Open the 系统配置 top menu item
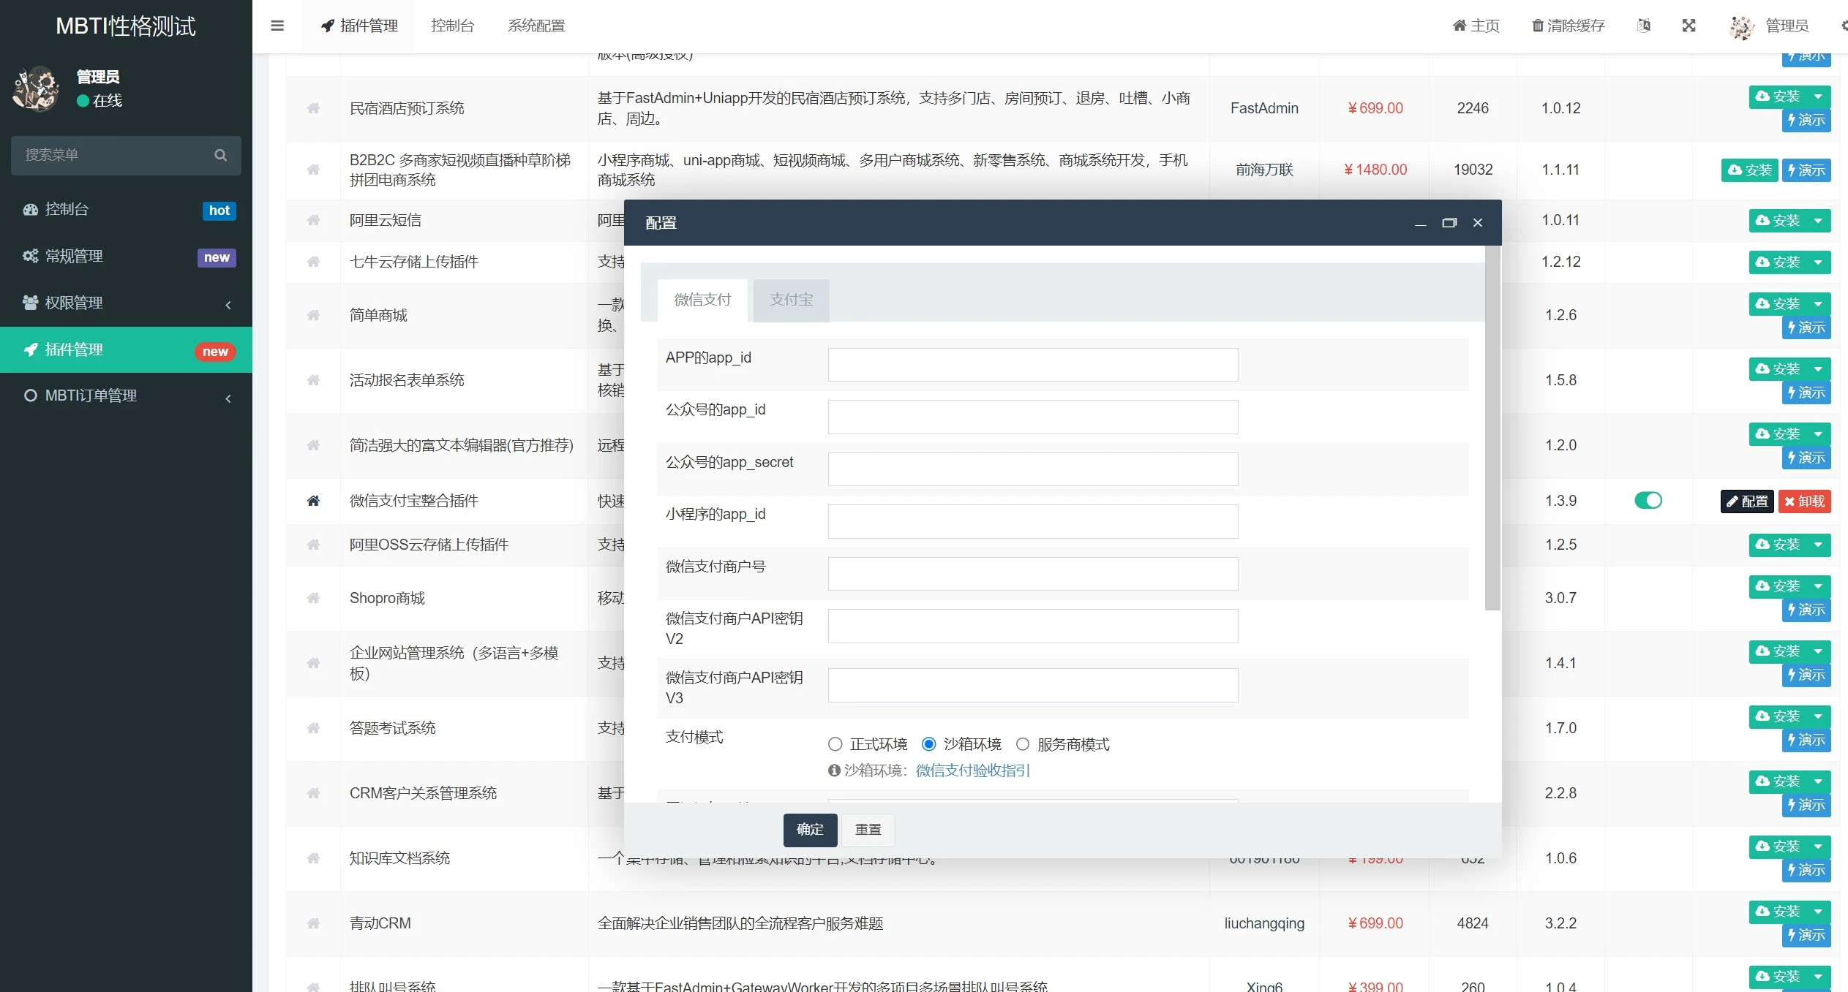Image resolution: width=1848 pixels, height=992 pixels. pos(536,26)
